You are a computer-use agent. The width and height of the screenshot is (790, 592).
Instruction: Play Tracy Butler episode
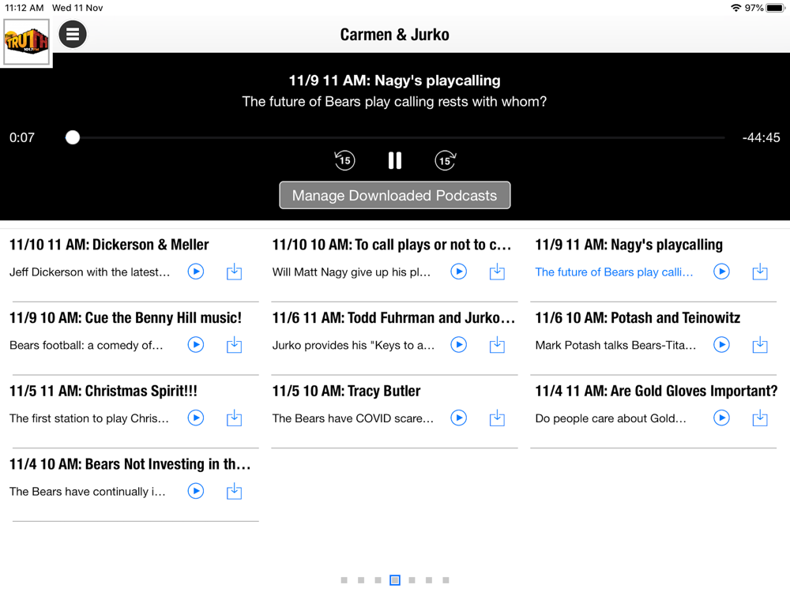(458, 418)
